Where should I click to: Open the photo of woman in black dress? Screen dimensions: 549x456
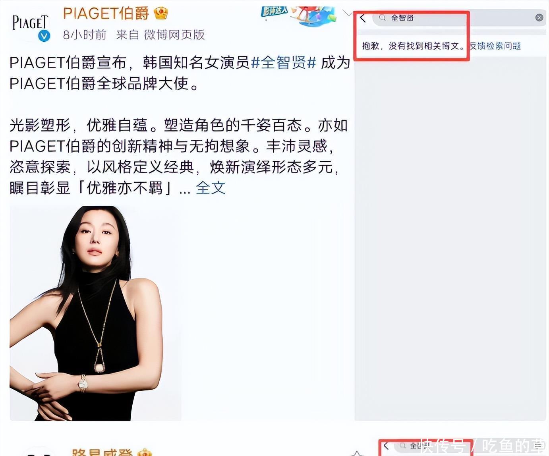tap(95, 313)
